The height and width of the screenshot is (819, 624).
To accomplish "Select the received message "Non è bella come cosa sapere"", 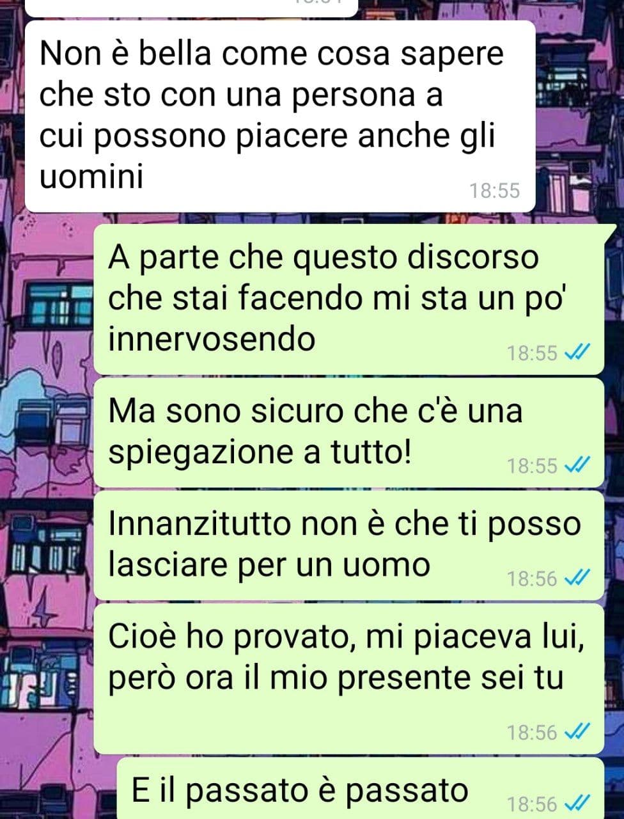I will click(280, 116).
